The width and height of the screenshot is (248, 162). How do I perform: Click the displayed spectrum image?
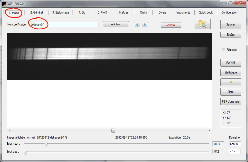click(109, 57)
